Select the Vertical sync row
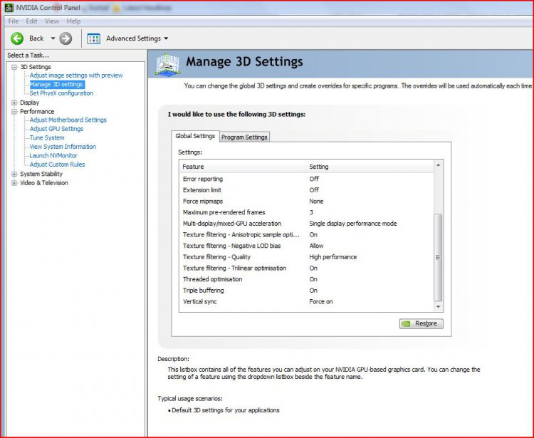 point(306,301)
